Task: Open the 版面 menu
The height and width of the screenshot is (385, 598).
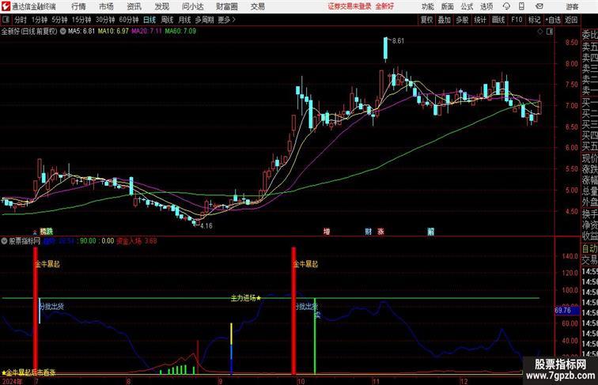Action: click(448, 6)
